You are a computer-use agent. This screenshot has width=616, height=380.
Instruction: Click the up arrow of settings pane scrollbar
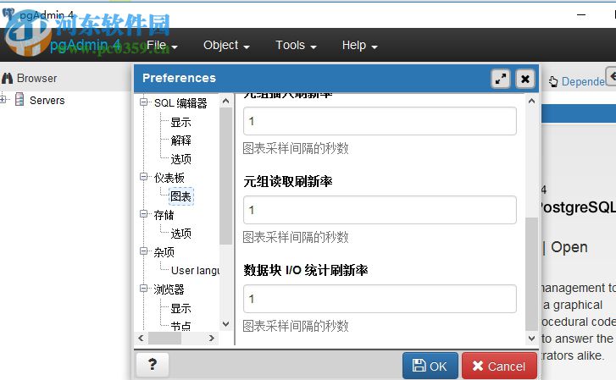pos(531,101)
